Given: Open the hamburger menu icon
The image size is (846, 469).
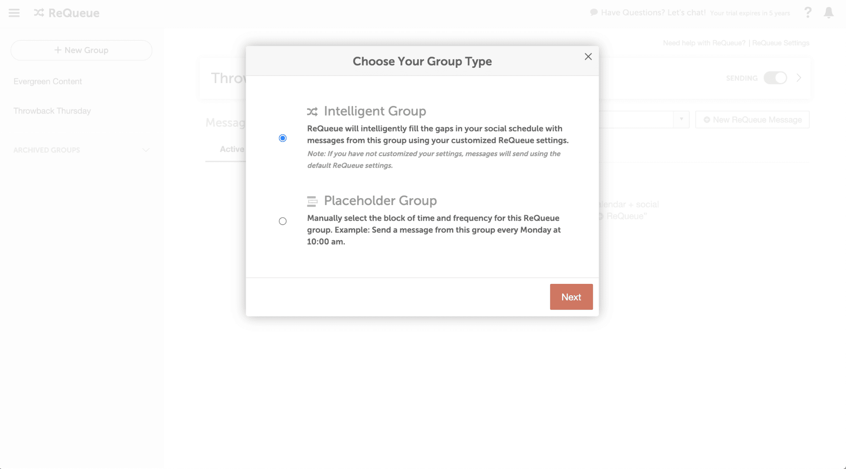Looking at the screenshot, I should coord(14,13).
